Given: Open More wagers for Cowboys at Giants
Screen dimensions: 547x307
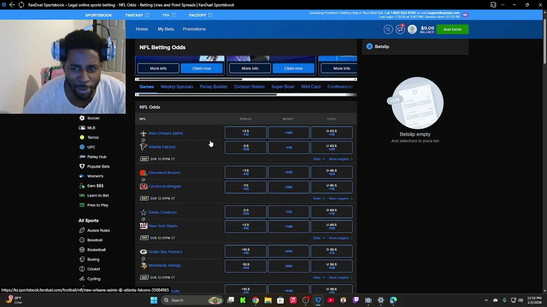Looking at the screenshot, I should click(x=341, y=238).
